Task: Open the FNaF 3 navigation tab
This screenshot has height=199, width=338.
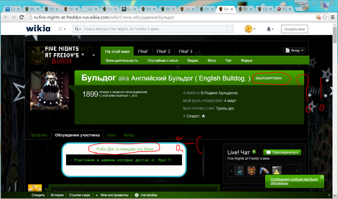Action: 185,51
